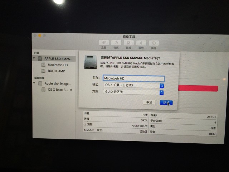This screenshot has width=229, height=172.
Task: Click the 内置 sidebar section header
Action: (x=36, y=53)
